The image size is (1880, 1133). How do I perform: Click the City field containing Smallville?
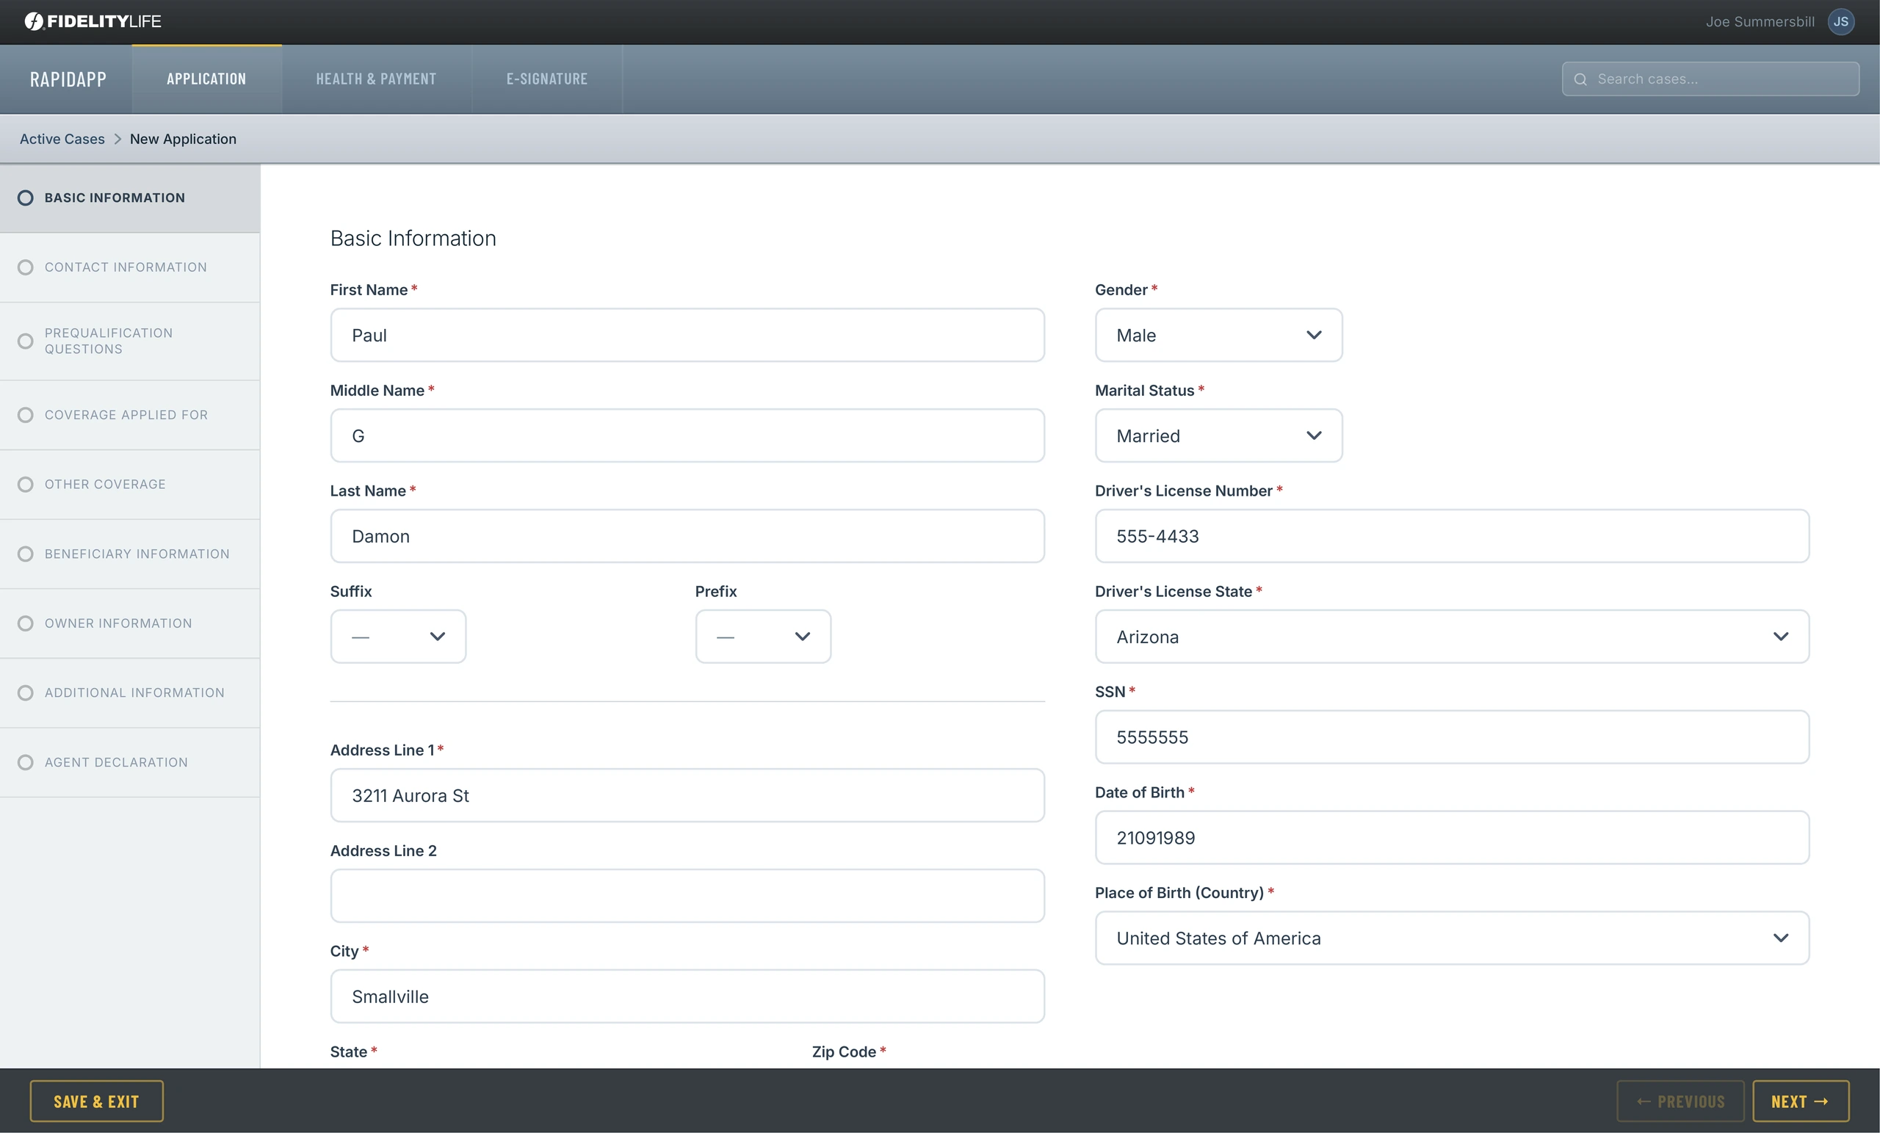pyautogui.click(x=687, y=996)
